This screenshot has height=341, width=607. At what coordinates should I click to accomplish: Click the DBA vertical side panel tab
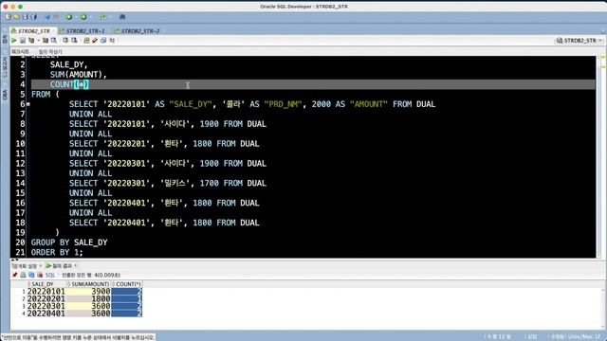(5, 95)
